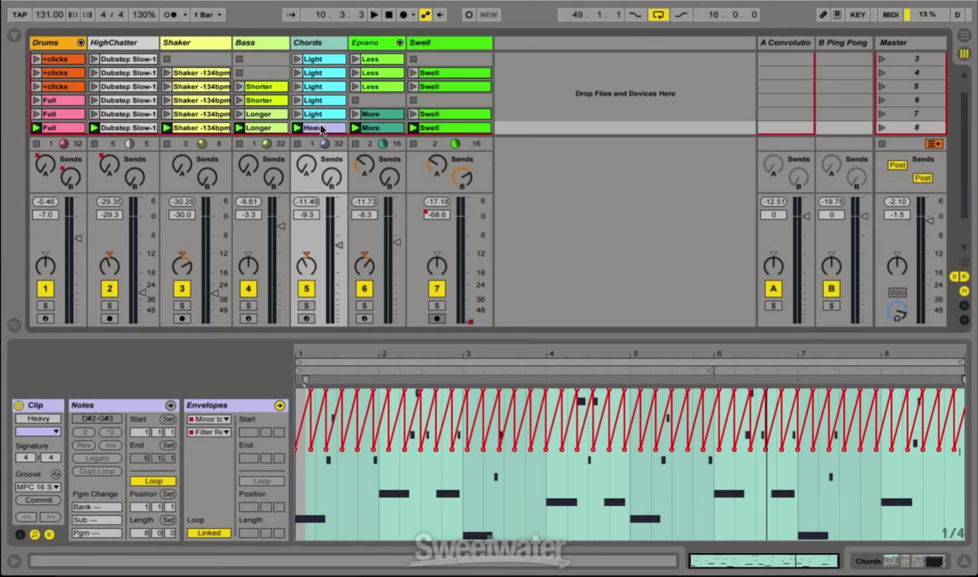Image resolution: width=978 pixels, height=577 pixels.
Task: Click the Bass track pan knob
Action: (x=248, y=266)
